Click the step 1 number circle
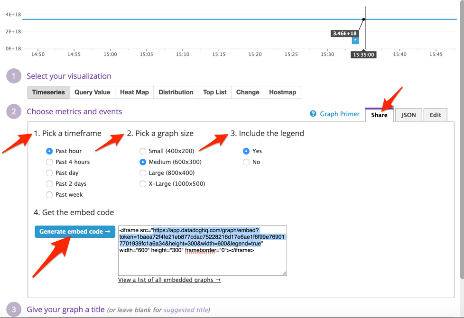The image size is (464, 318). (14, 76)
